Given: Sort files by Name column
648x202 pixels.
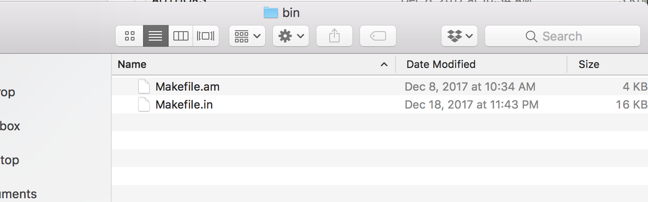Looking at the screenshot, I should coord(132,64).
